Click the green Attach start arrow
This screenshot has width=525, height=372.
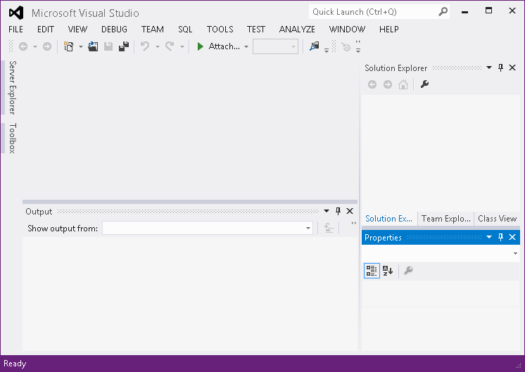coord(201,46)
